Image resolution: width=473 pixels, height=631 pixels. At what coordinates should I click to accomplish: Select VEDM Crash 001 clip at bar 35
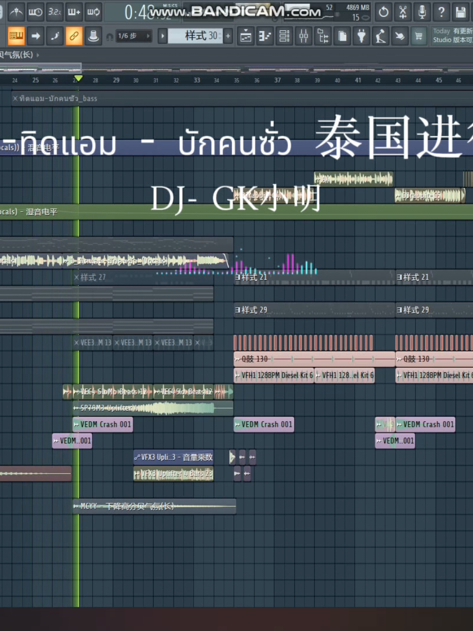tap(264, 424)
